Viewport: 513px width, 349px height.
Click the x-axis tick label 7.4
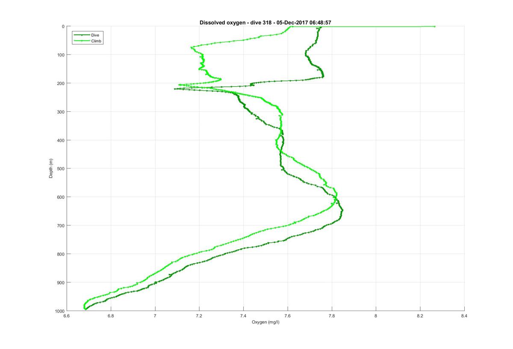(243, 316)
